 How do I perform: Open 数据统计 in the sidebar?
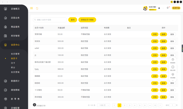click(x=15, y=81)
